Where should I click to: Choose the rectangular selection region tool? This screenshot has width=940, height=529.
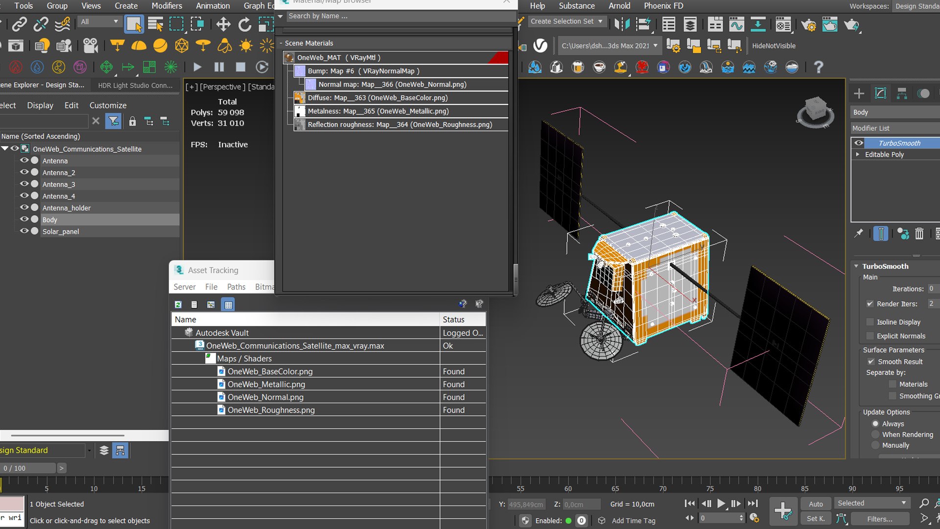point(176,24)
